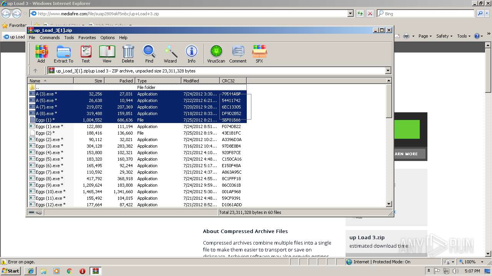This screenshot has height=276, width=492.
Task: Add a Comment to the archive
Action: [238, 54]
